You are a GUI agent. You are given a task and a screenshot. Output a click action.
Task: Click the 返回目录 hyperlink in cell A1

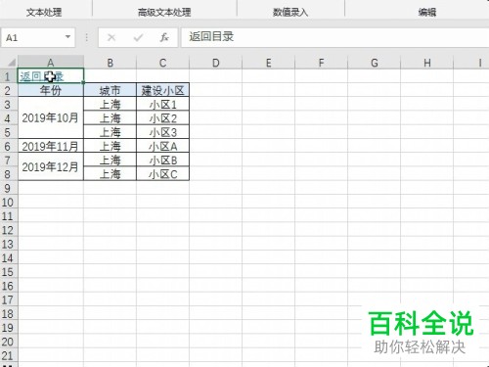point(42,76)
